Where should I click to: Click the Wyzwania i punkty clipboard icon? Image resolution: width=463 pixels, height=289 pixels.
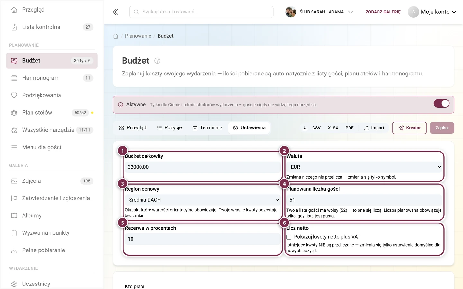pos(14,233)
